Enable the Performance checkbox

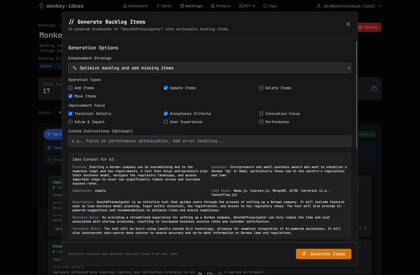point(261,122)
